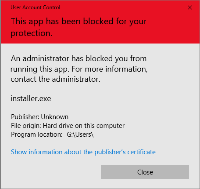Click the 'Publisher:' label
The image size is (200, 189).
(x=25, y=117)
